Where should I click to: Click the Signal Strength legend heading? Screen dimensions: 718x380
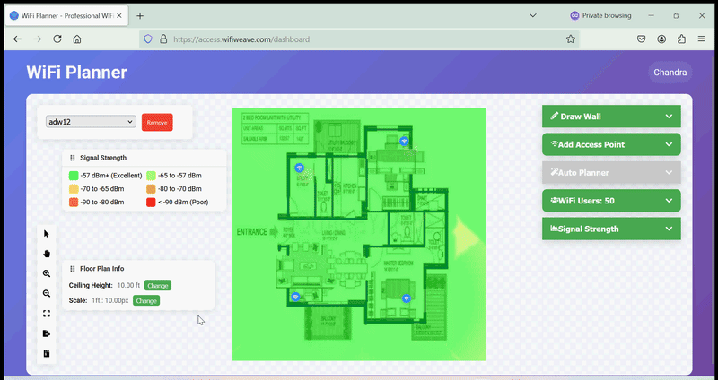[103, 158]
